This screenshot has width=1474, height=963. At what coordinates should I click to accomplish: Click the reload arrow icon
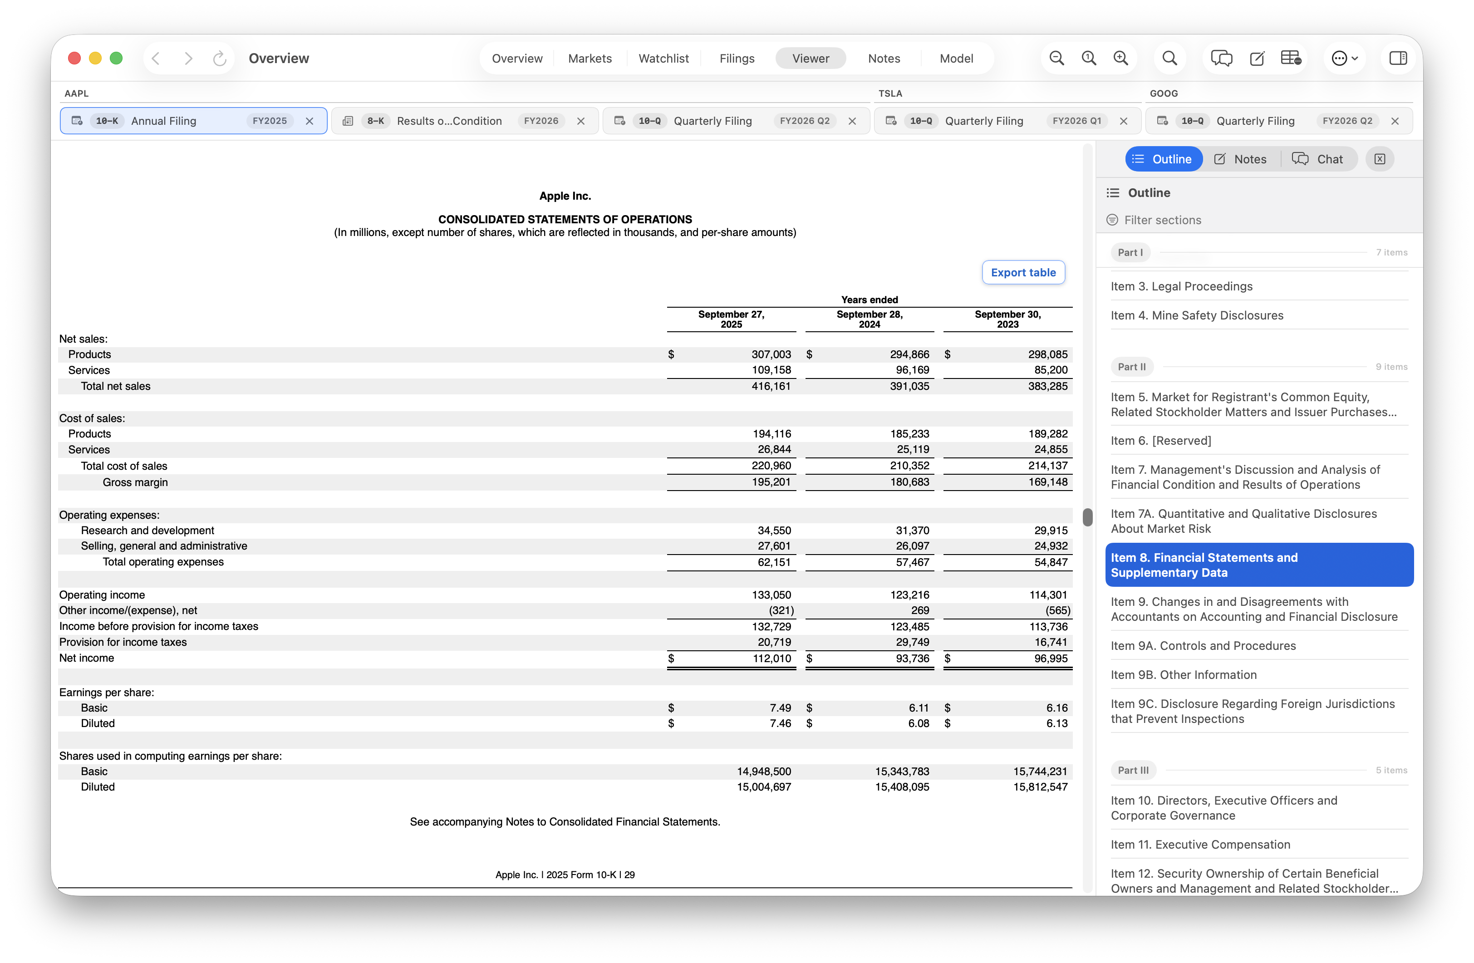click(219, 58)
